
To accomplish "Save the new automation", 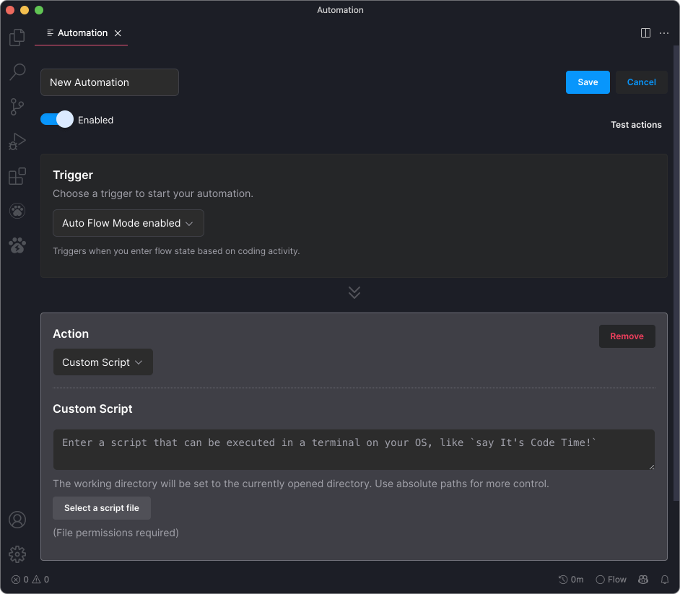I will (x=587, y=82).
